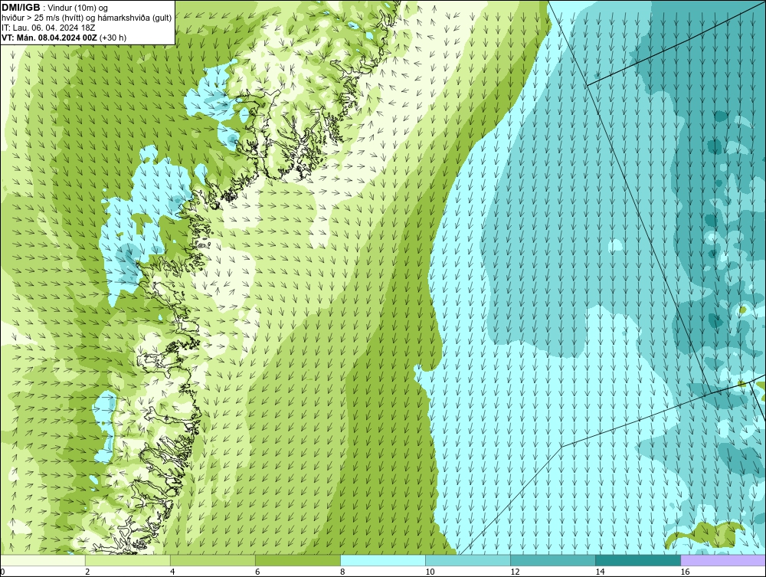Click the 12–14 m/s medium teal swatch

point(553,560)
